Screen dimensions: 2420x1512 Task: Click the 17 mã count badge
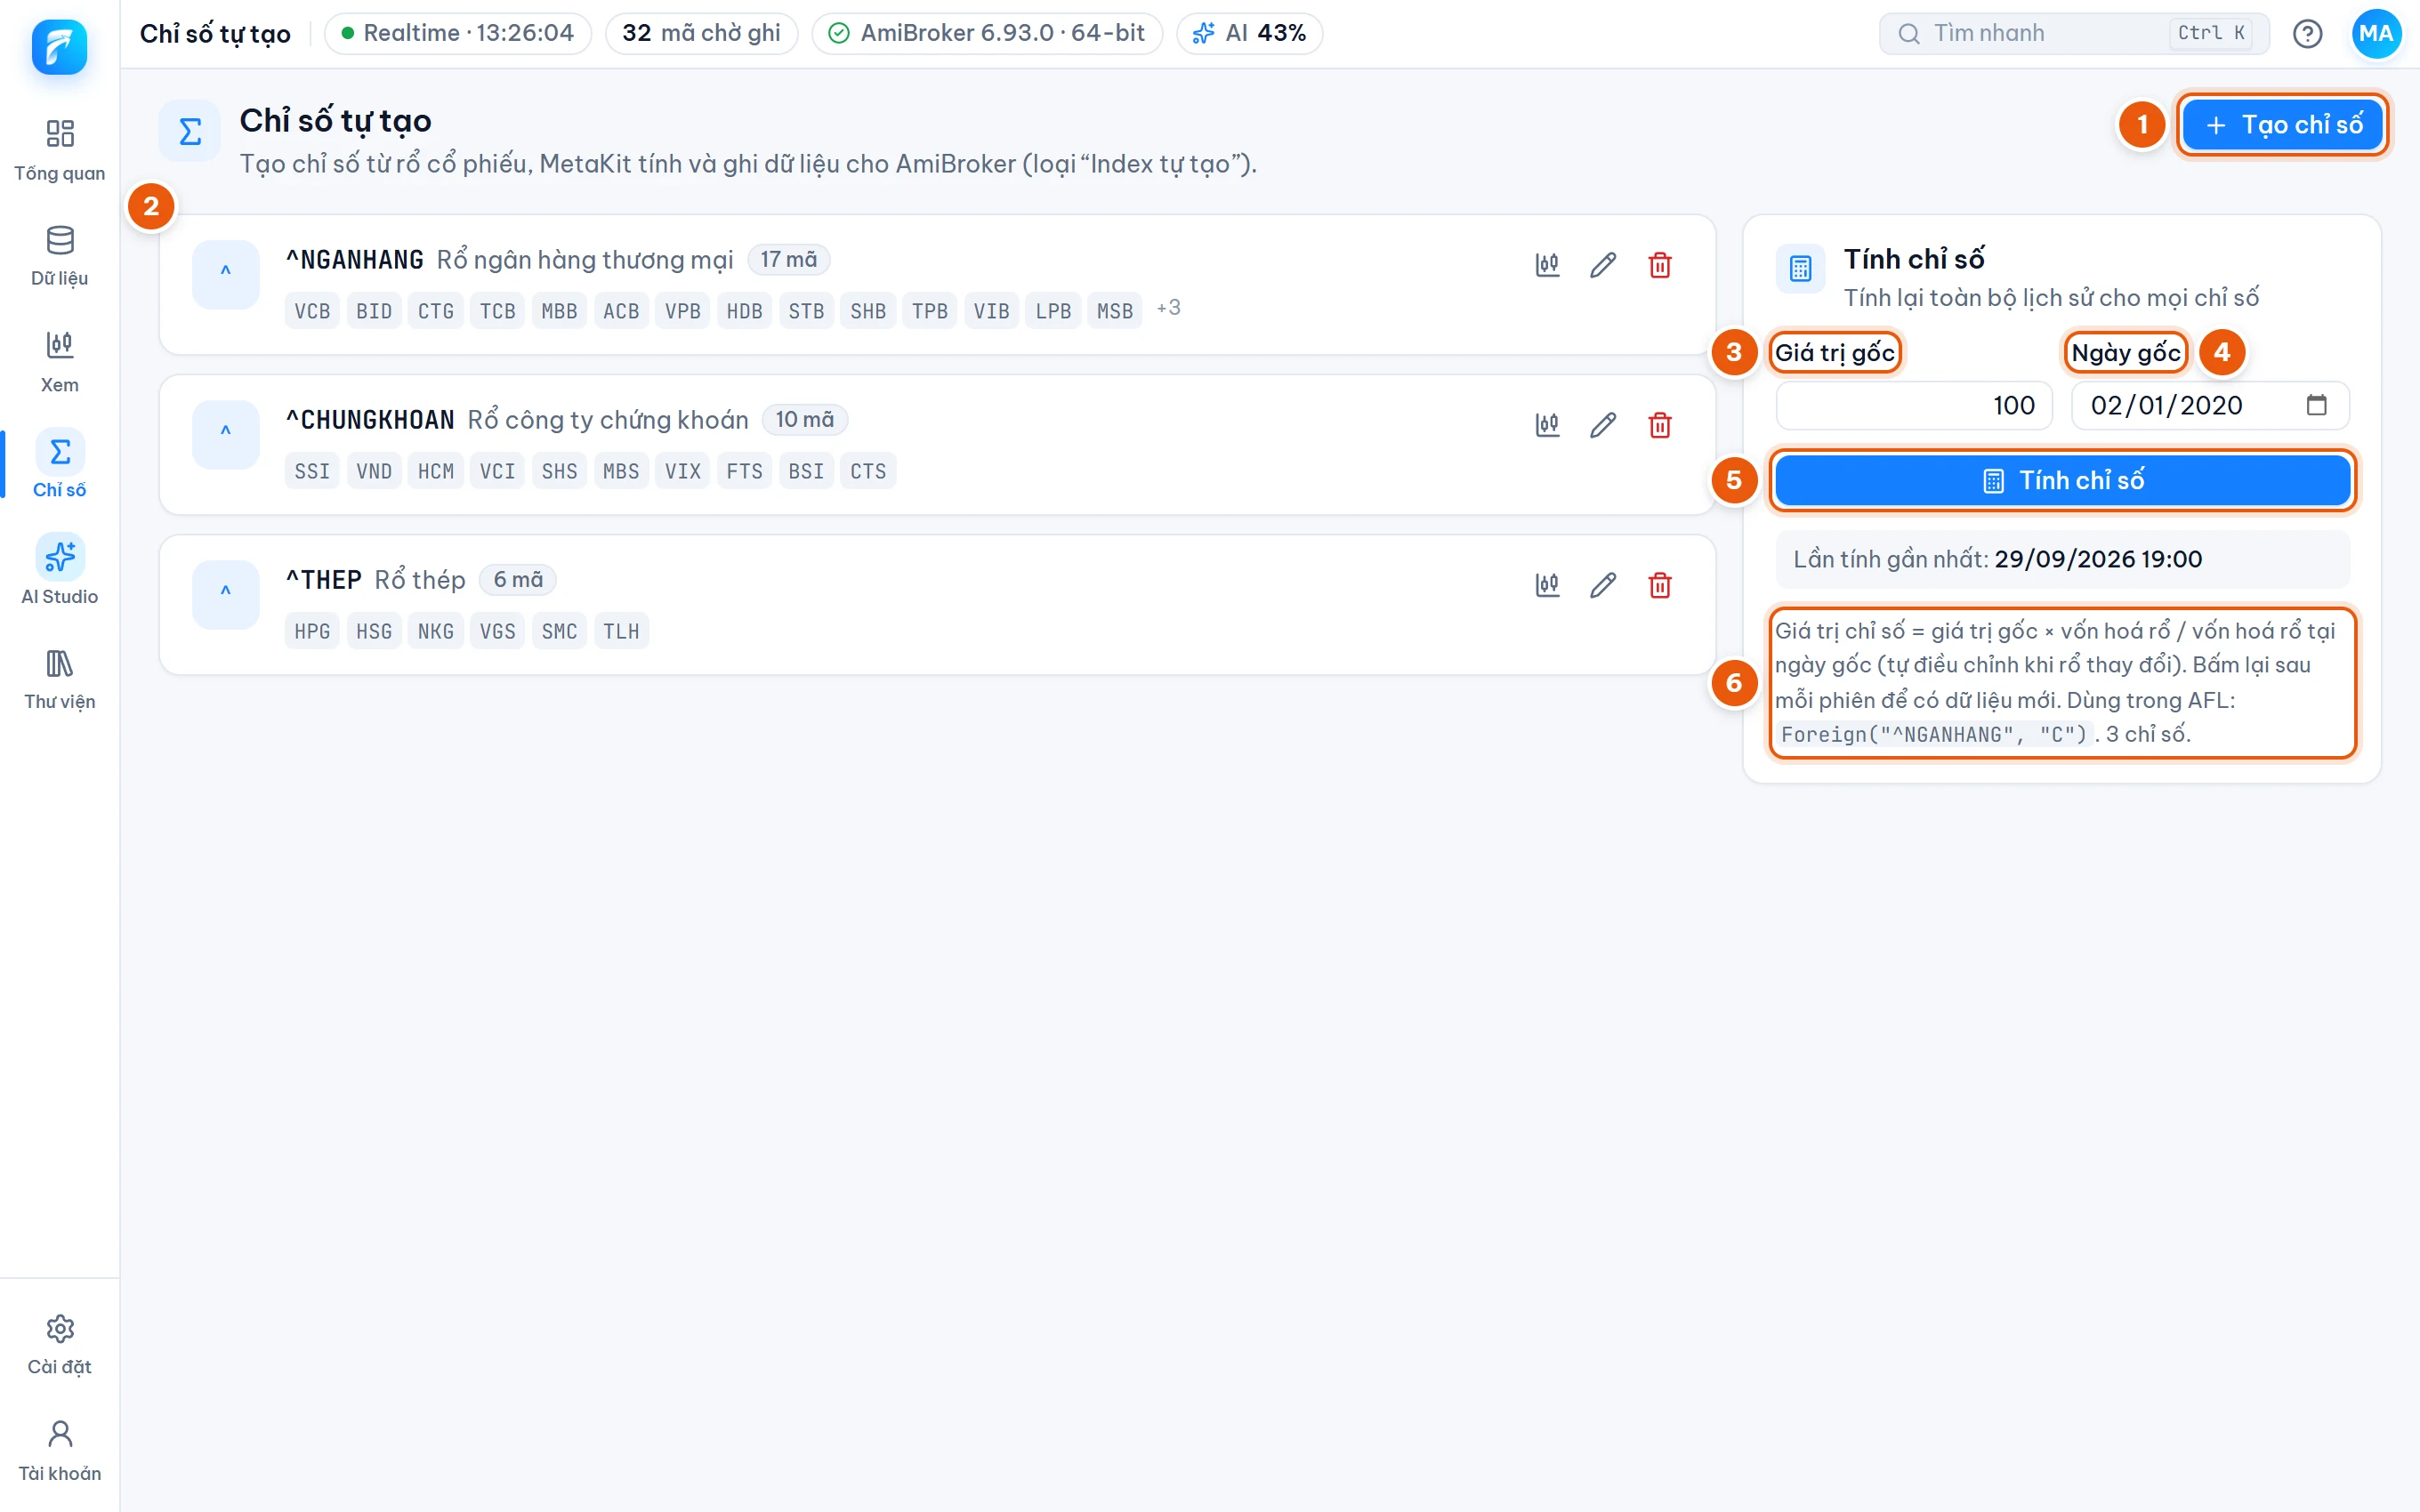point(788,260)
